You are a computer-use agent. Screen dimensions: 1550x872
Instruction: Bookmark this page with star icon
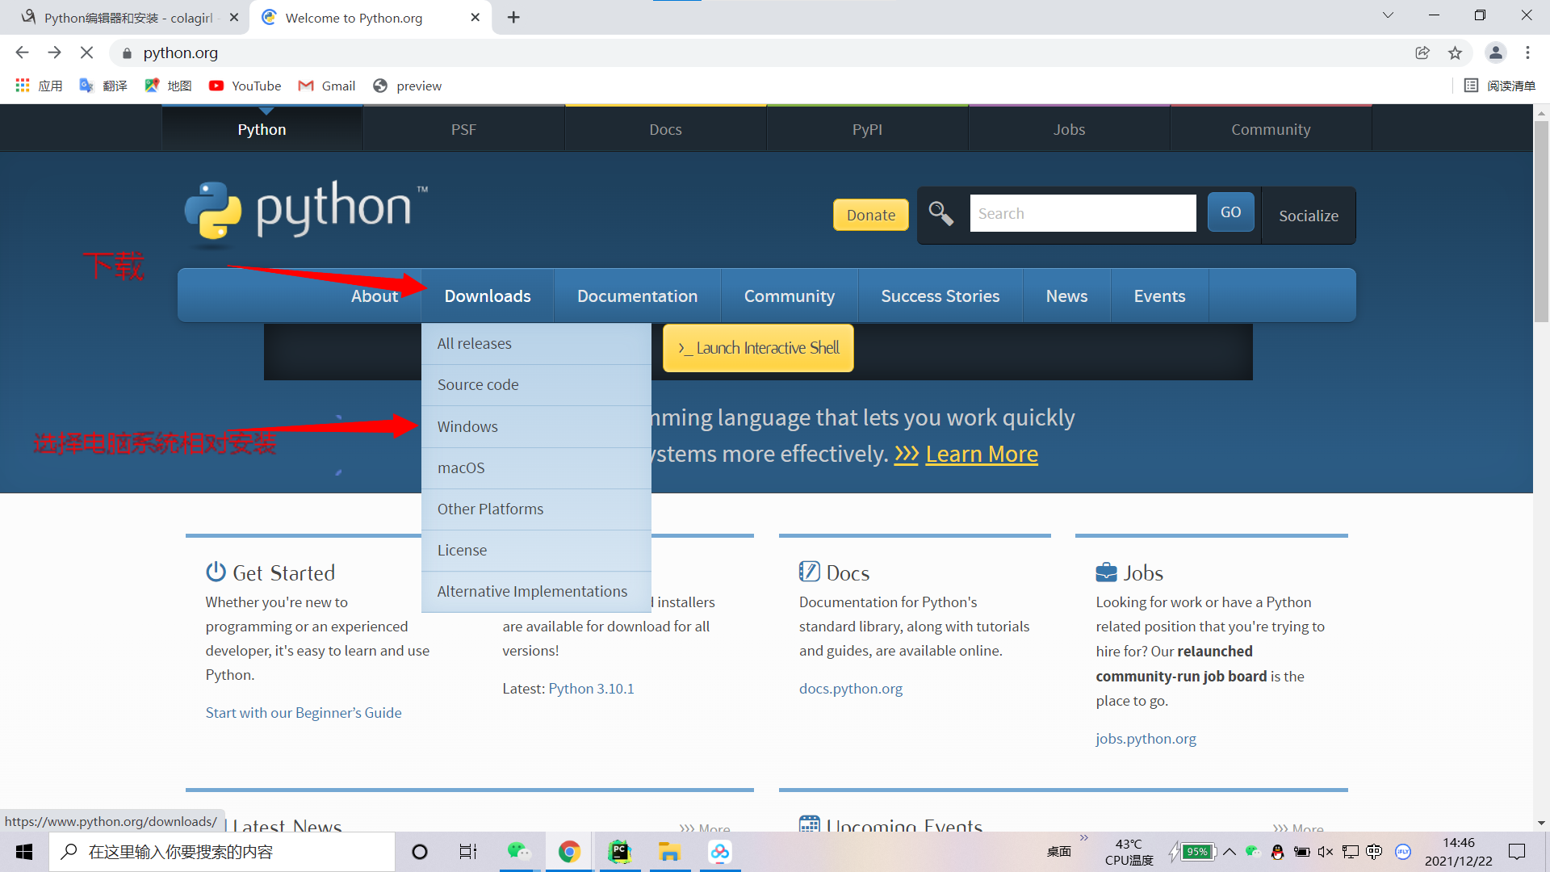[1455, 53]
